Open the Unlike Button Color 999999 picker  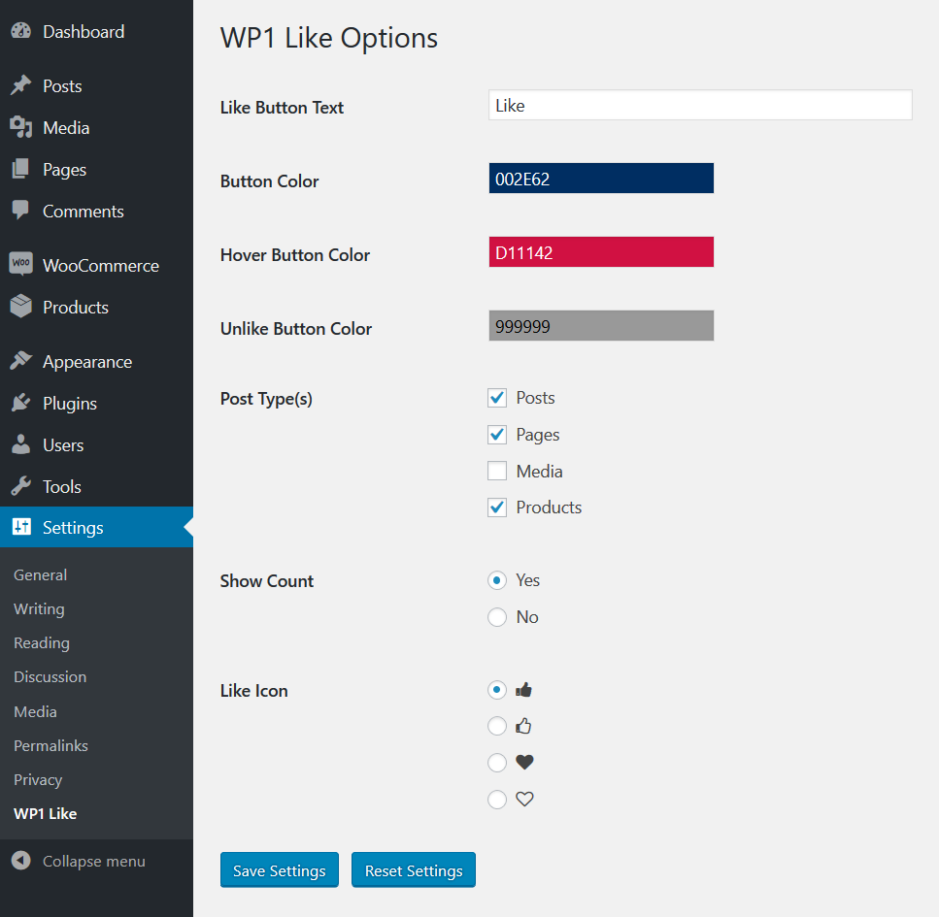point(601,326)
